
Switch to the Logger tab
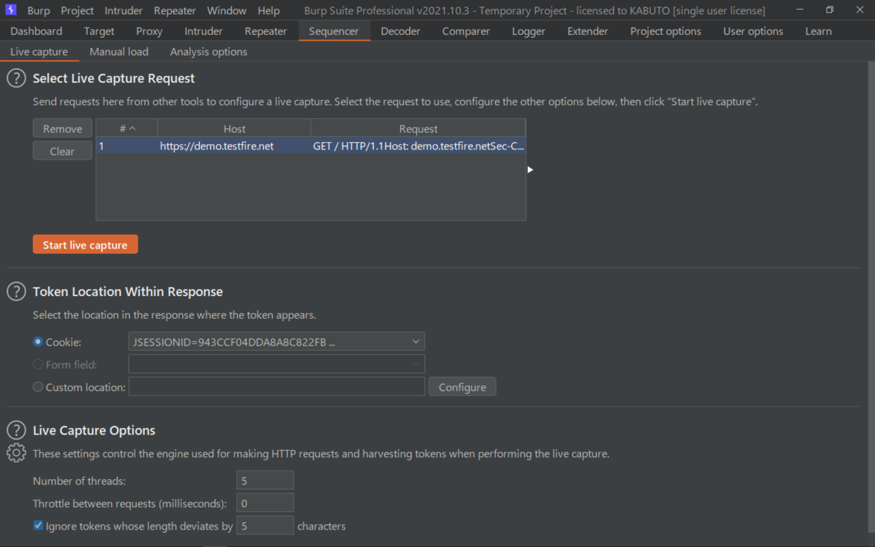point(529,31)
